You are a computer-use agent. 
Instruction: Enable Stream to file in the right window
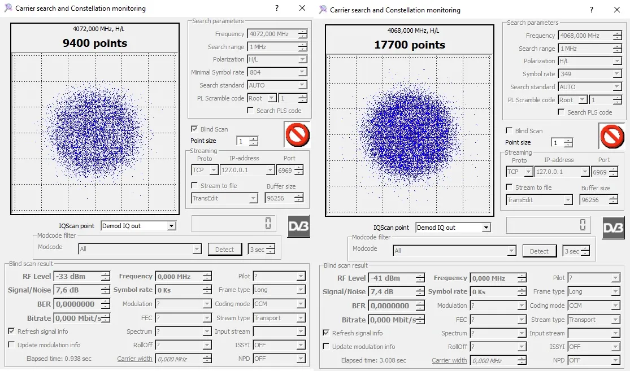[x=510, y=187]
